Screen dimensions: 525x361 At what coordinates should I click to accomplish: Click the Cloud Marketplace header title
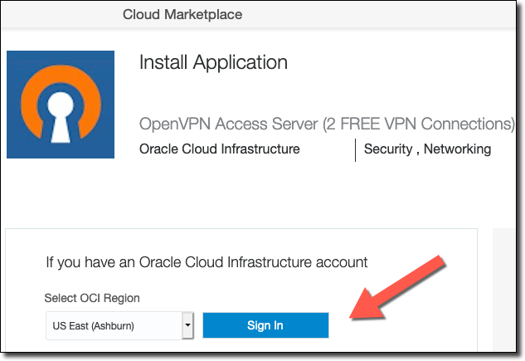pos(182,14)
